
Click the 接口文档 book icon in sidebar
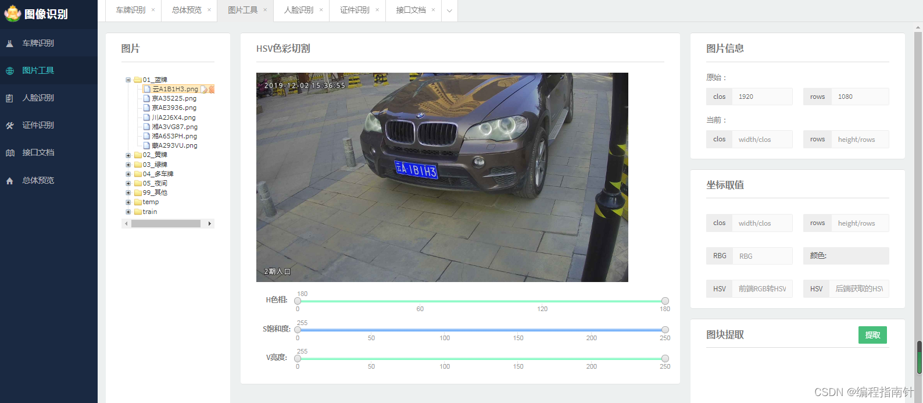[x=10, y=152]
